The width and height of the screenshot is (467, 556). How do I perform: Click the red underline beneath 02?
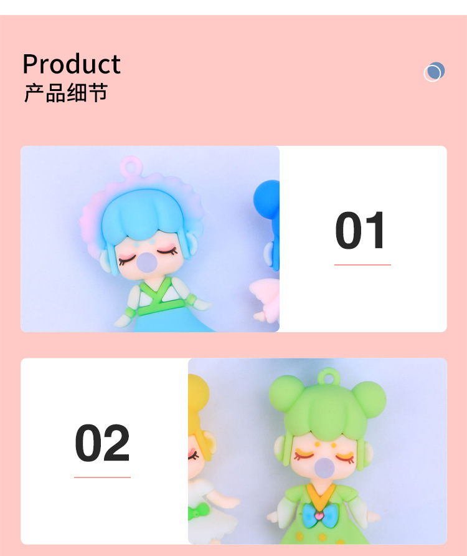pos(102,477)
